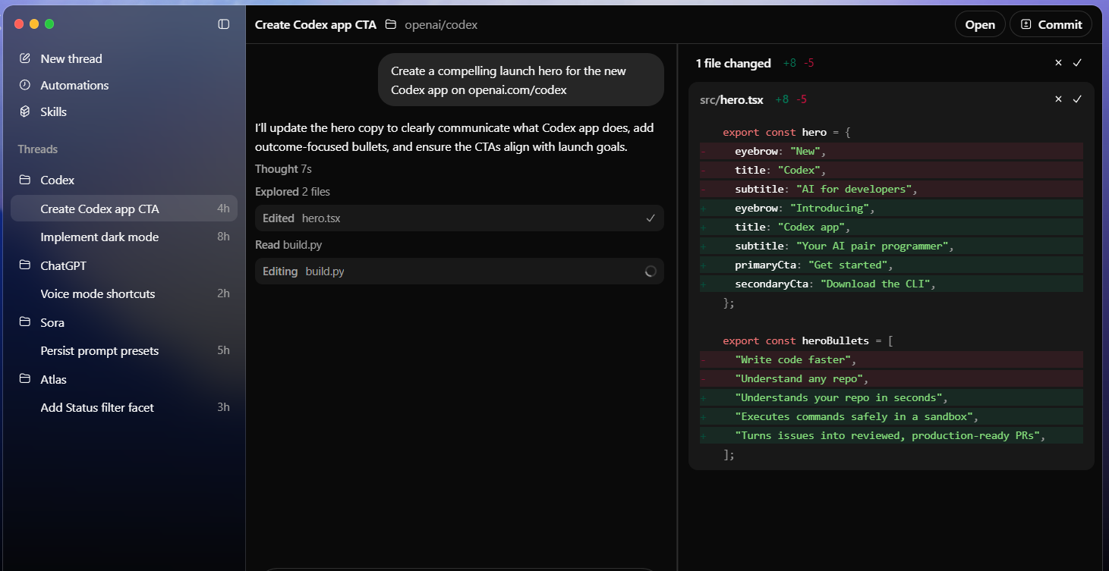Screen dimensions: 1109x571
Task: Click the checkmark on the Edited hero.tsx row
Action: [650, 218]
